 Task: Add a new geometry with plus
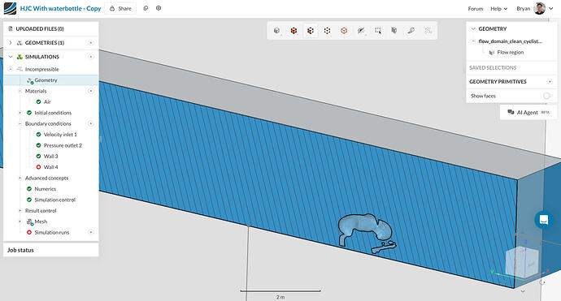pyautogui.click(x=91, y=43)
